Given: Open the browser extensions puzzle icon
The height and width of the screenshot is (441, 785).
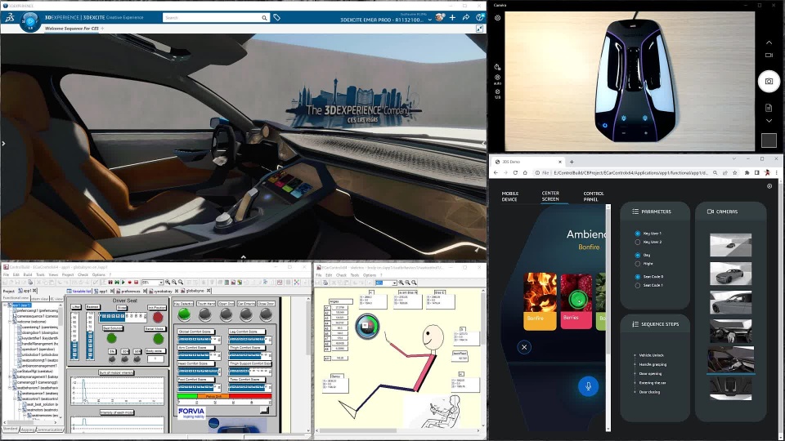Looking at the screenshot, I should [x=747, y=172].
